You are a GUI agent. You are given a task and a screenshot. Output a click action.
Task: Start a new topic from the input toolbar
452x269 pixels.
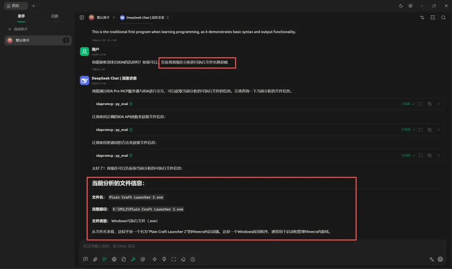coord(86,259)
